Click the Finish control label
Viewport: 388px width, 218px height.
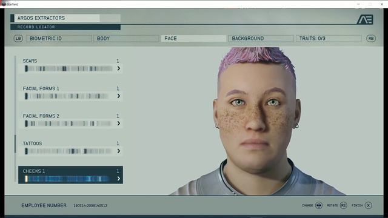point(357,205)
